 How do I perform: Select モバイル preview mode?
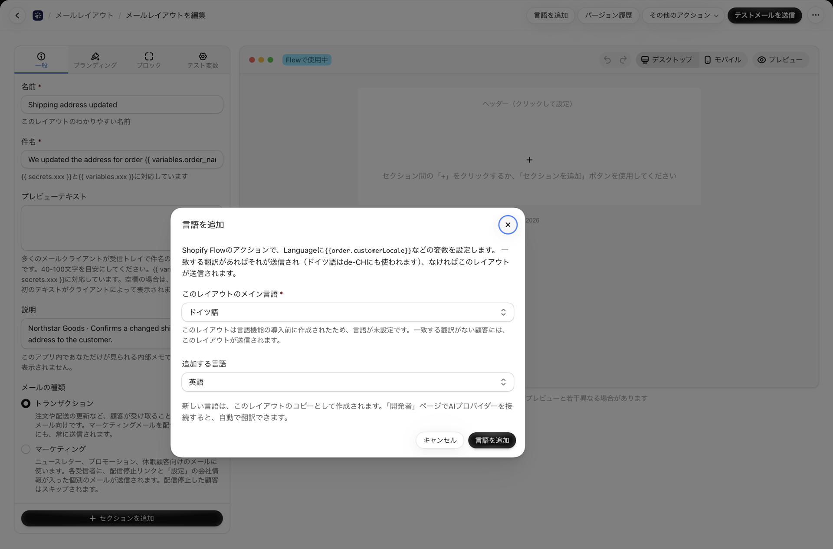[723, 60]
